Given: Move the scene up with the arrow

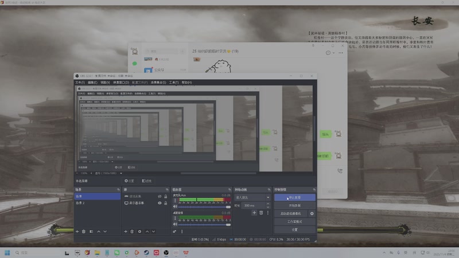Looking at the screenshot, I should tap(99, 232).
